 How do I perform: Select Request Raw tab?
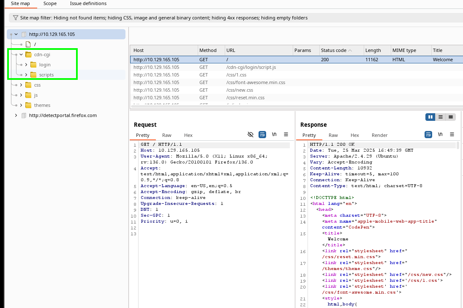tap(166, 135)
